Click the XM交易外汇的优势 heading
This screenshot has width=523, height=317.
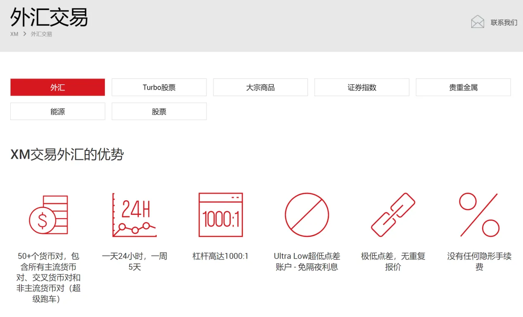(x=67, y=155)
